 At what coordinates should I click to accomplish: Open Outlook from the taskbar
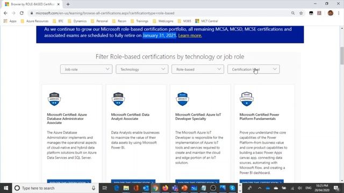pyautogui.click(x=146, y=188)
